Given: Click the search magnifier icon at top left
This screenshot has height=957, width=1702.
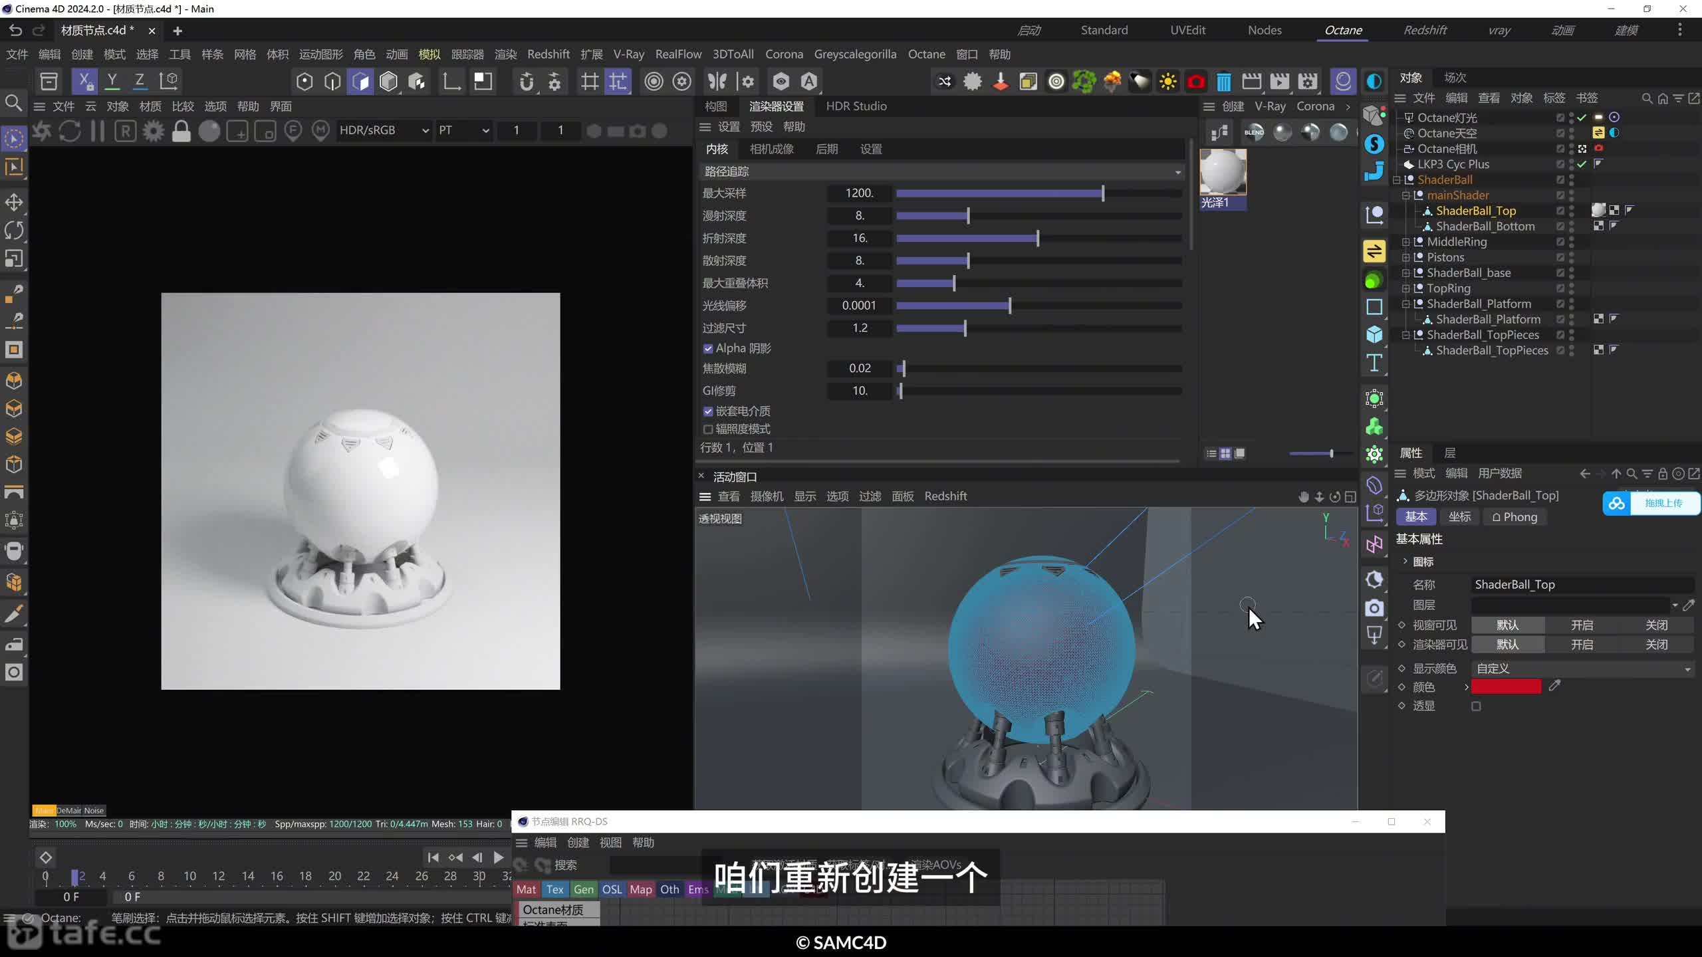Looking at the screenshot, I should pos(13,103).
